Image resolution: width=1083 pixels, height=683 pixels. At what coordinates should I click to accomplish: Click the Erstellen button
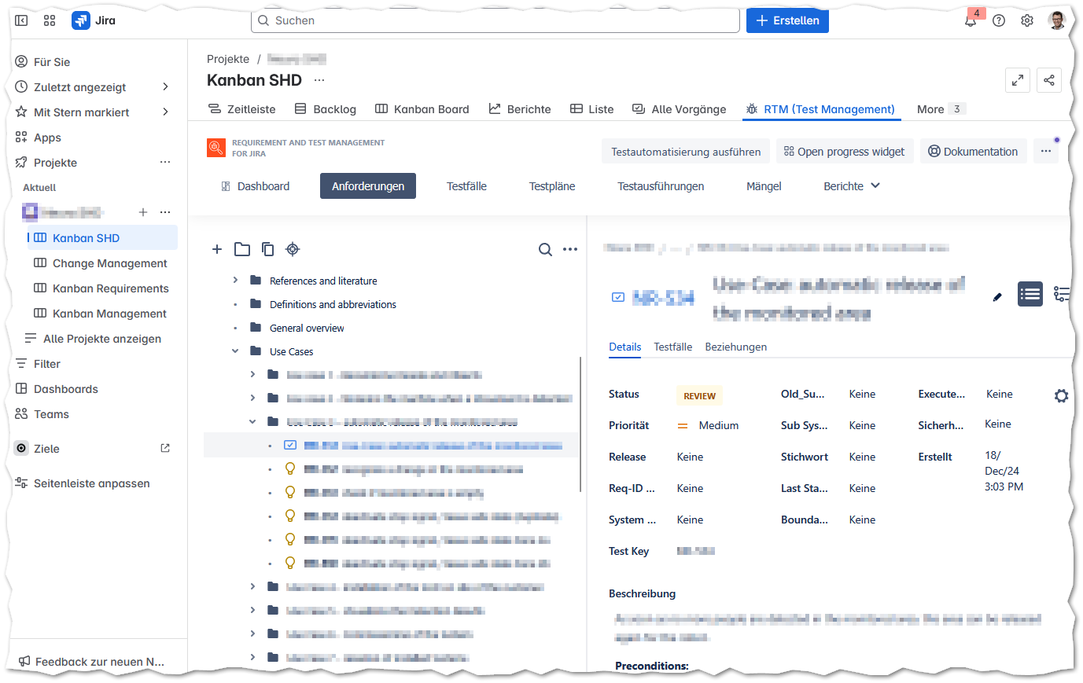click(787, 20)
